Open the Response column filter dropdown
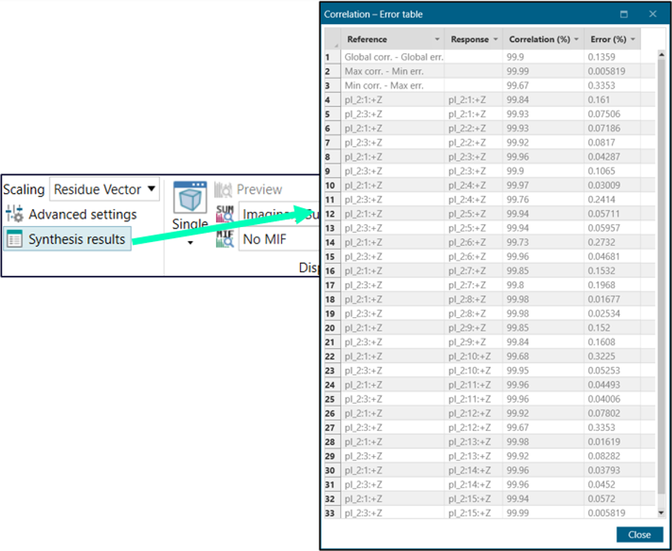The image size is (672, 551). pos(495,40)
